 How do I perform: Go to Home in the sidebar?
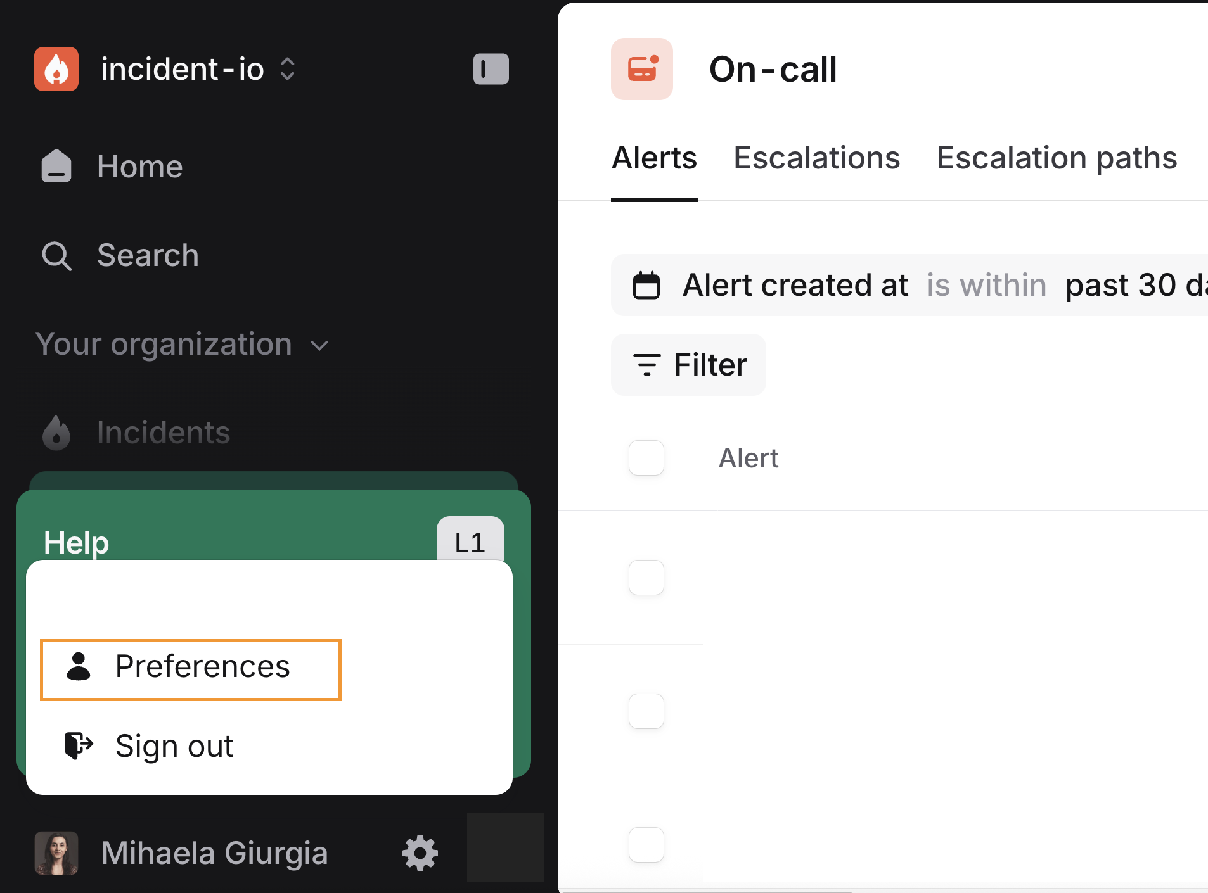[139, 167]
